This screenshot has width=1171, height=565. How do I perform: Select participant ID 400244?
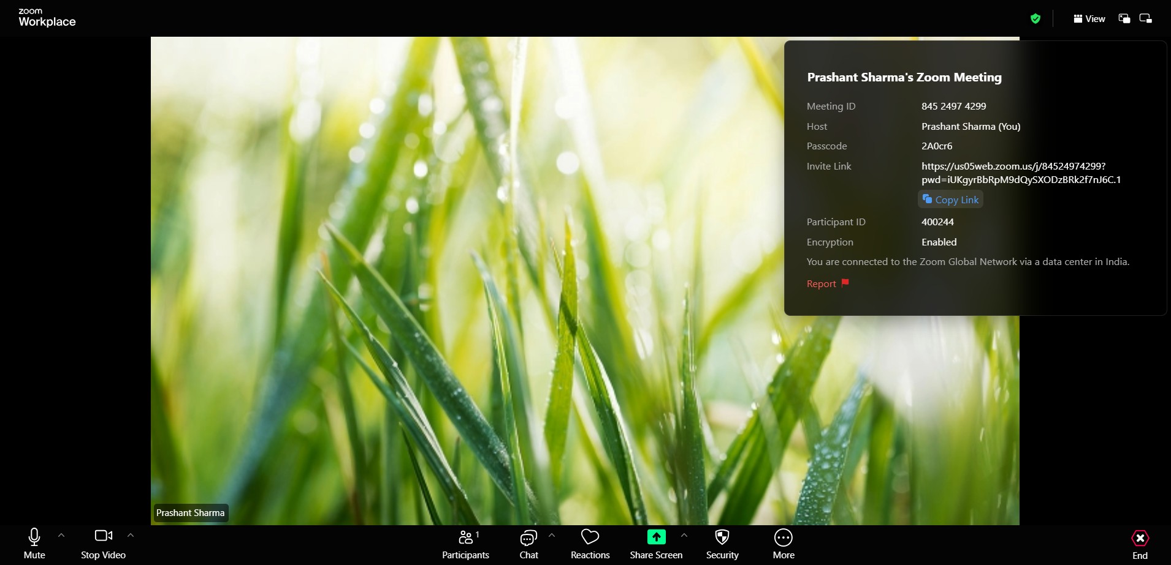[937, 222]
